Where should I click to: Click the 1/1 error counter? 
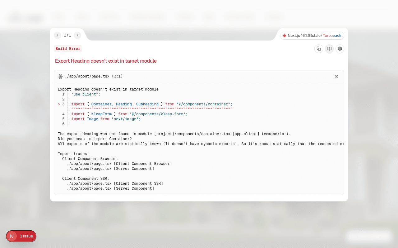point(67,35)
